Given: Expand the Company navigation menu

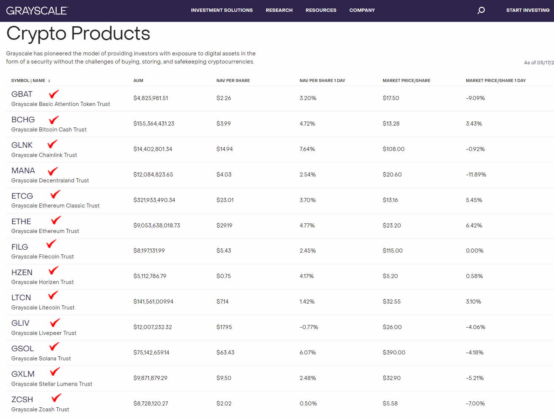Looking at the screenshot, I should tap(362, 10).
